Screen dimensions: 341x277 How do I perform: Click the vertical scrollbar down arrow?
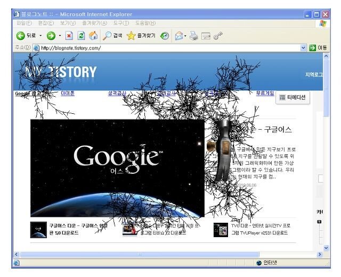point(326,248)
